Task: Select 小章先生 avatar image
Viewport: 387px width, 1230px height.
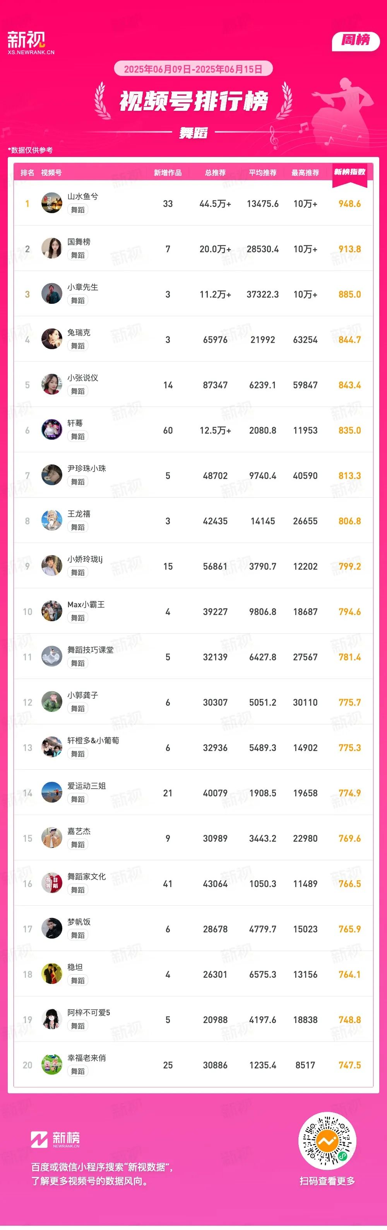Action: click(51, 294)
